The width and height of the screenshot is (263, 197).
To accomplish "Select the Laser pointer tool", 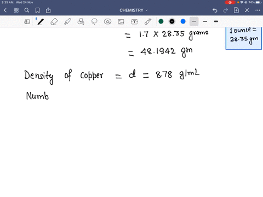I will click(x=148, y=21).
